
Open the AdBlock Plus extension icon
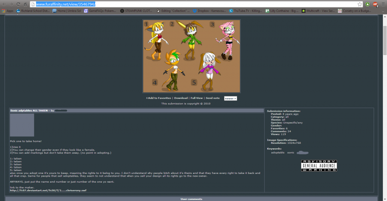tap(375, 4)
